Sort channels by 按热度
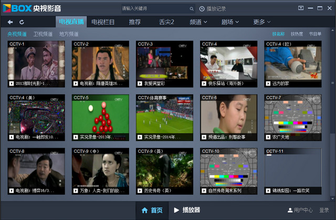This screenshot has width=336, height=220. click(297, 34)
